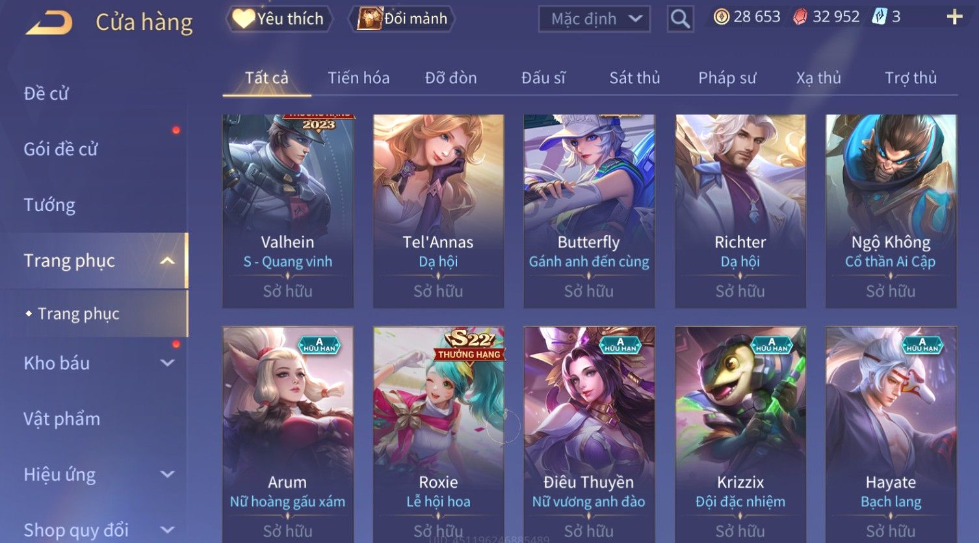Click the gold coin balance icon

721,17
